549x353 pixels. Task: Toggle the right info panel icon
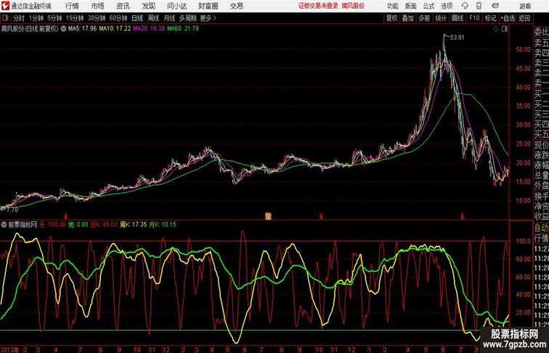point(505,29)
